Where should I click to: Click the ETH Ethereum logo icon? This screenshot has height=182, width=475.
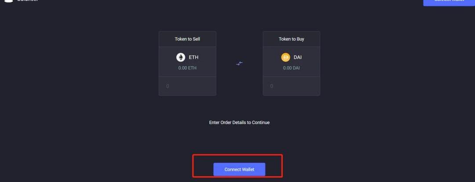(181, 57)
